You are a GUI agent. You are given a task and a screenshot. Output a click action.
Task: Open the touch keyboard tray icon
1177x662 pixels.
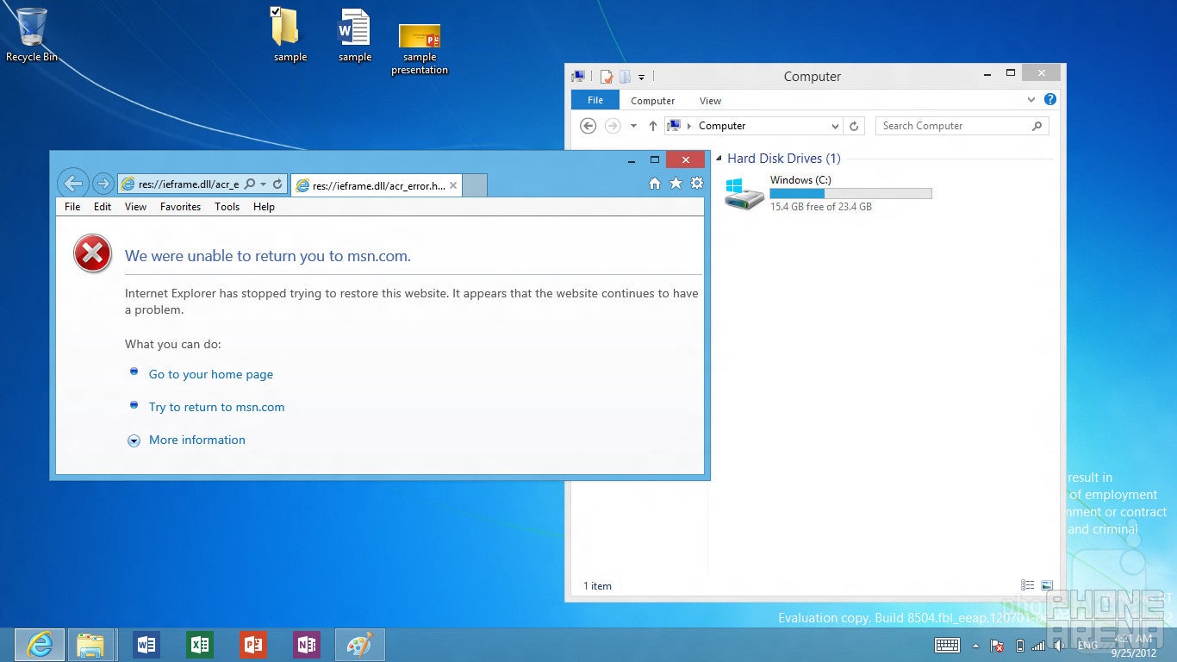(947, 646)
